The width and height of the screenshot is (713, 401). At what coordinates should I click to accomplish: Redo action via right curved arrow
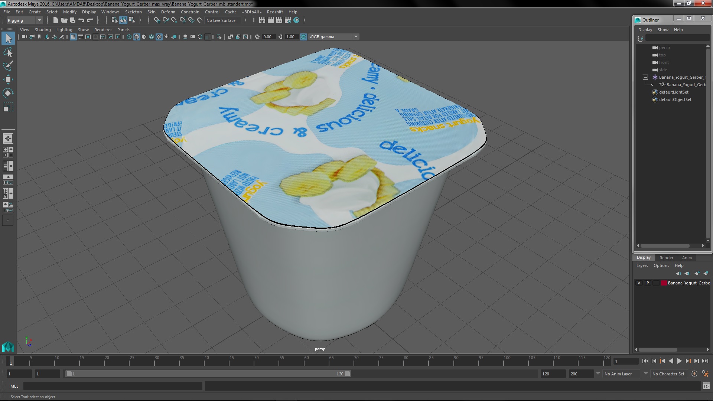(89, 20)
